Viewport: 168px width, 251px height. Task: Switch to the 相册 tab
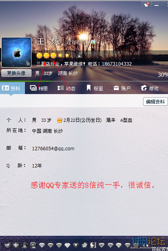39,88
